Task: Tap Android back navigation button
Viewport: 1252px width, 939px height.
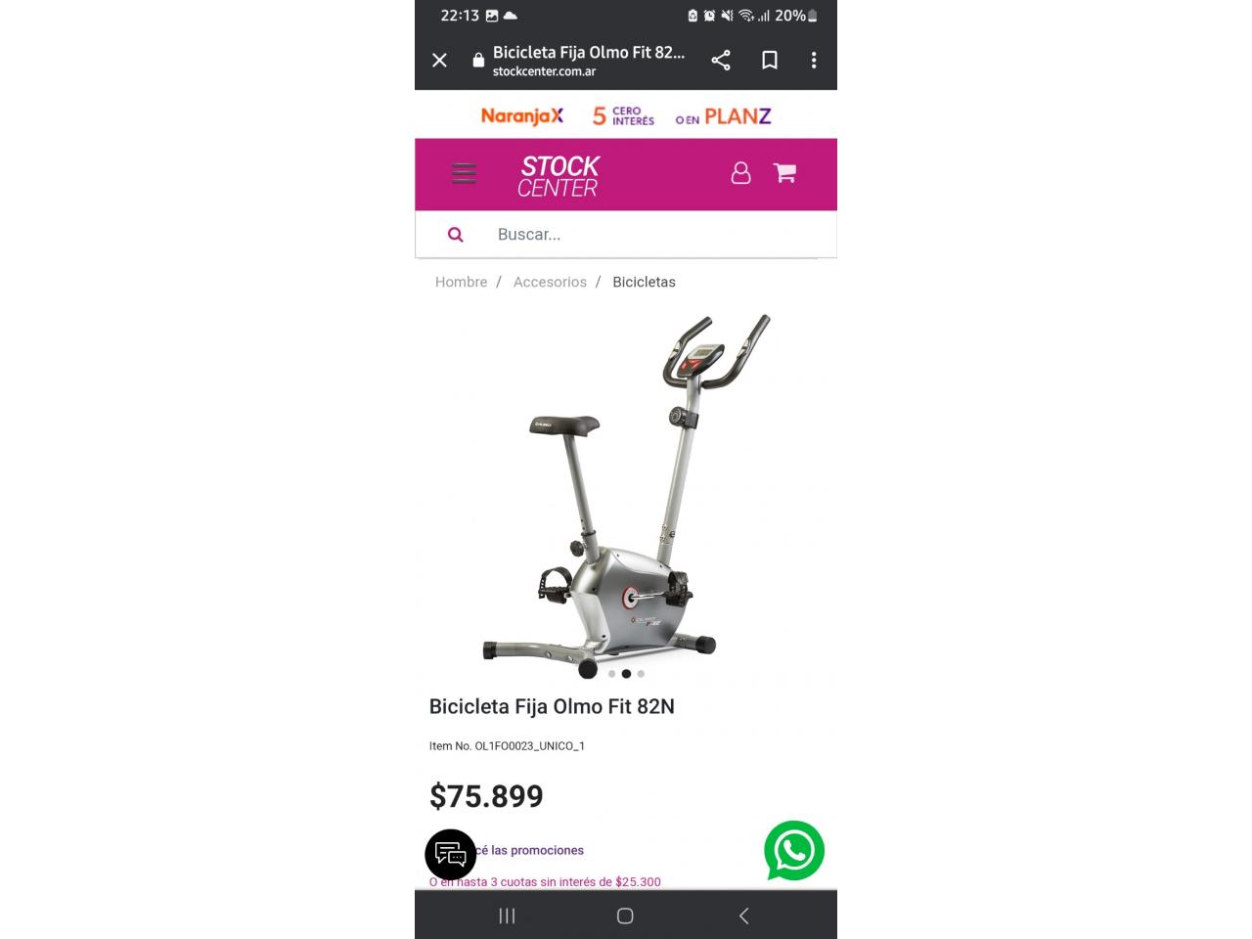Action: [x=743, y=917]
